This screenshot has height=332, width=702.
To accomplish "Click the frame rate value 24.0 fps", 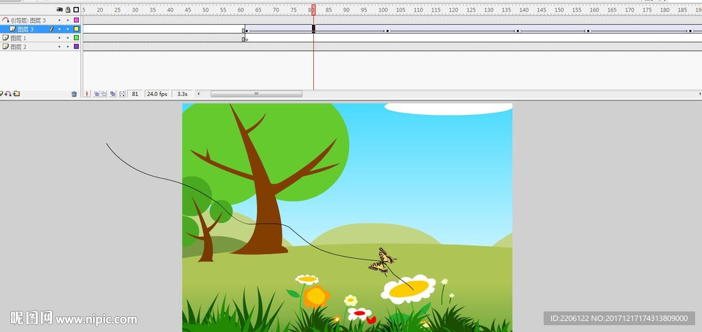I will click(157, 94).
